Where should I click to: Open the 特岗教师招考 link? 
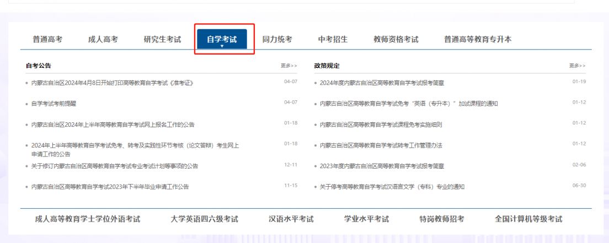(441, 219)
